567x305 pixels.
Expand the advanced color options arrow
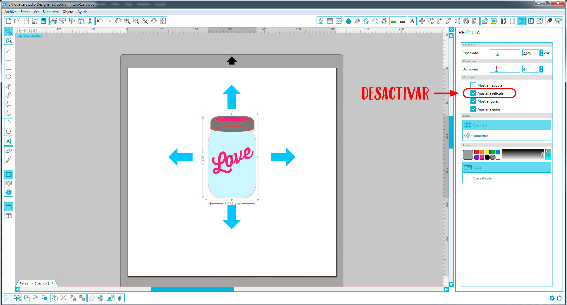point(548,151)
